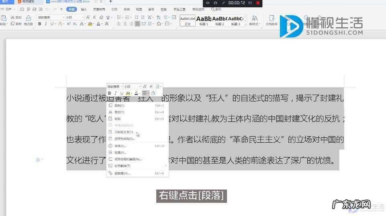Viewport: 386px width, 216px height.
Task: Click mini toolbar font color button
Action: (x=136, y=93)
